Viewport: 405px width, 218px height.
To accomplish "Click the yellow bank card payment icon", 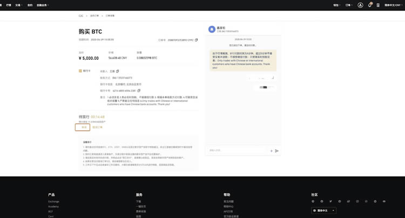I will coord(80,71).
